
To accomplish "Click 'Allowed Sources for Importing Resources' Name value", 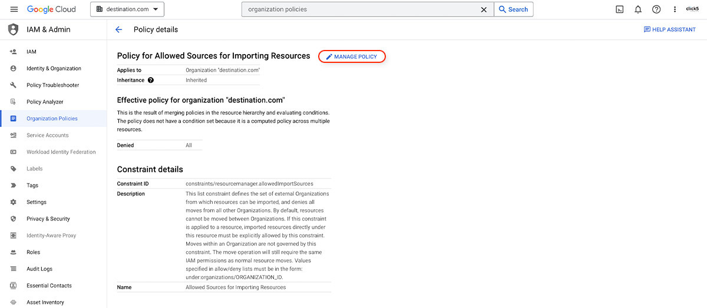I will point(236,287).
